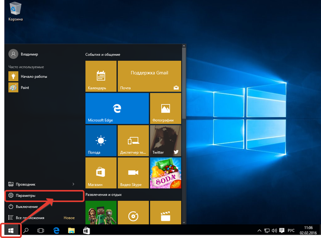321x238 pixels.
Task: Open the Candy Crush Soda tile
Action: click(x=166, y=173)
